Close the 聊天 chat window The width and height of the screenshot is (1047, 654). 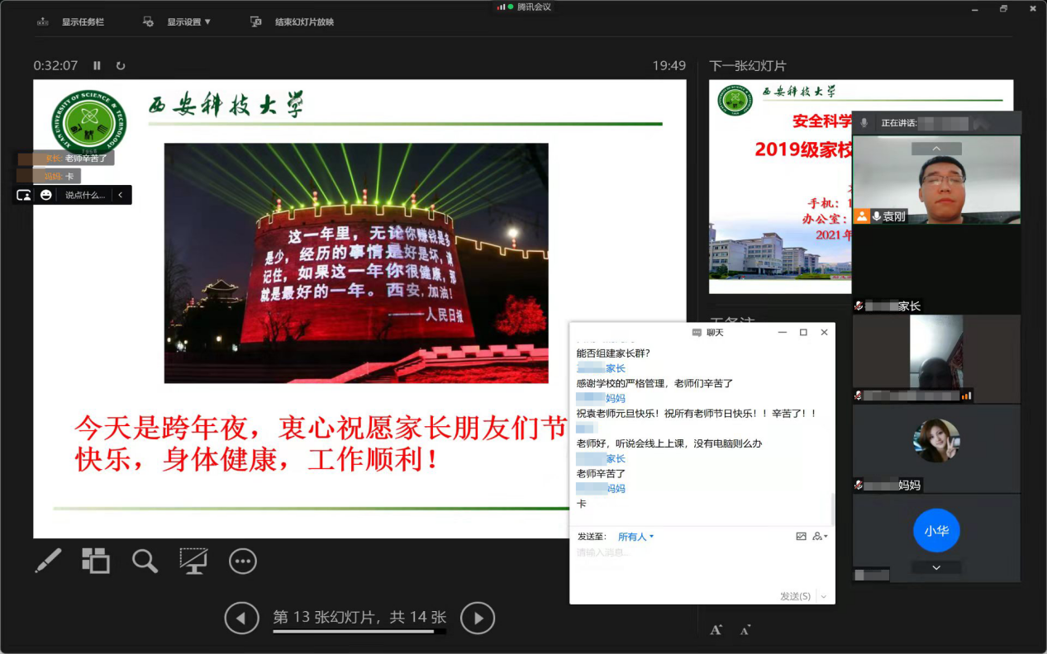[x=824, y=332]
